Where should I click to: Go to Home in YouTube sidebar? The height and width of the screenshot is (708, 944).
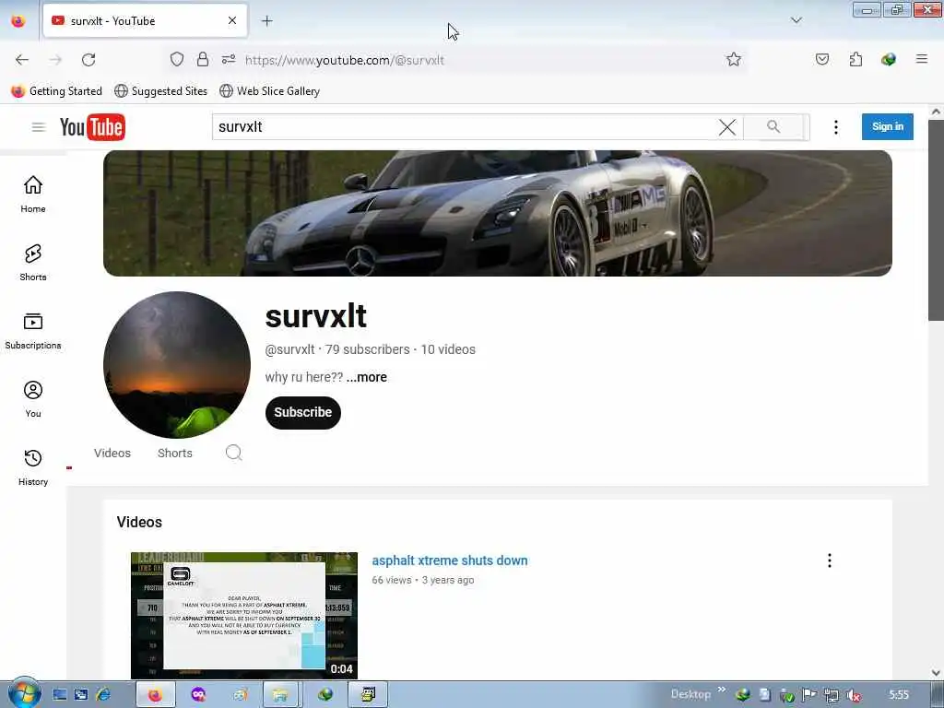tap(33, 194)
